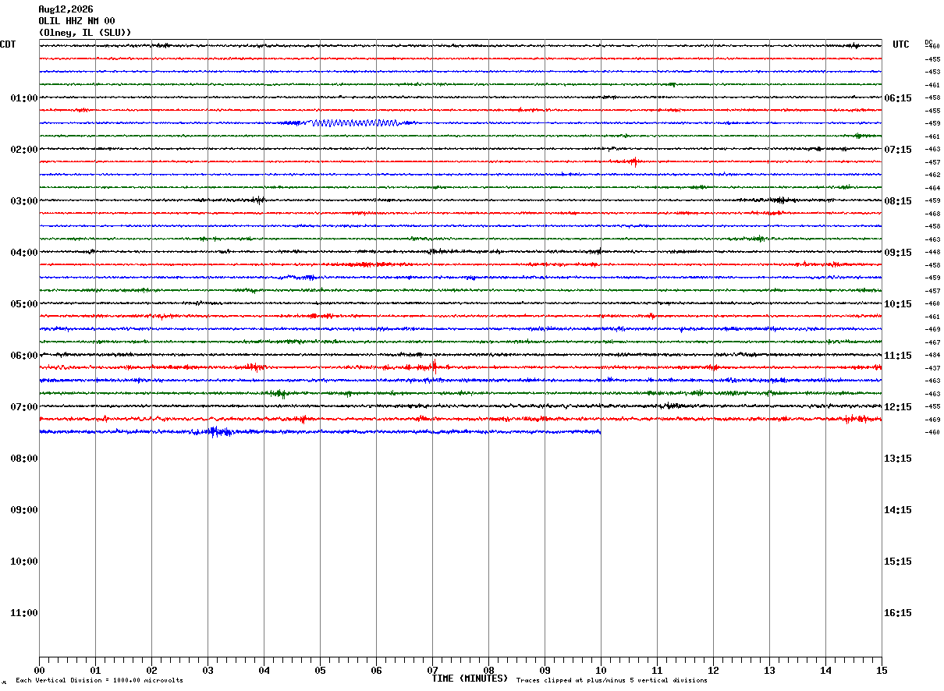
Task: Click the DC offset value '-464'
Action: (x=932, y=188)
